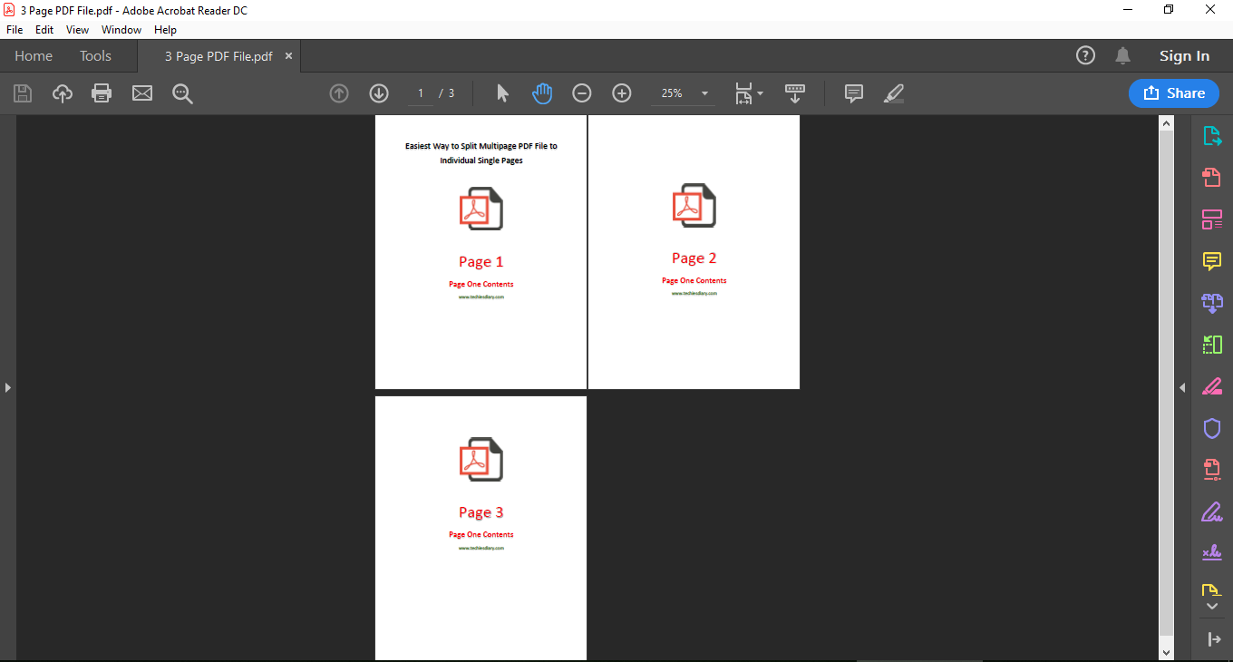The image size is (1233, 662).
Task: Activate the Selection arrow tool
Action: click(503, 93)
